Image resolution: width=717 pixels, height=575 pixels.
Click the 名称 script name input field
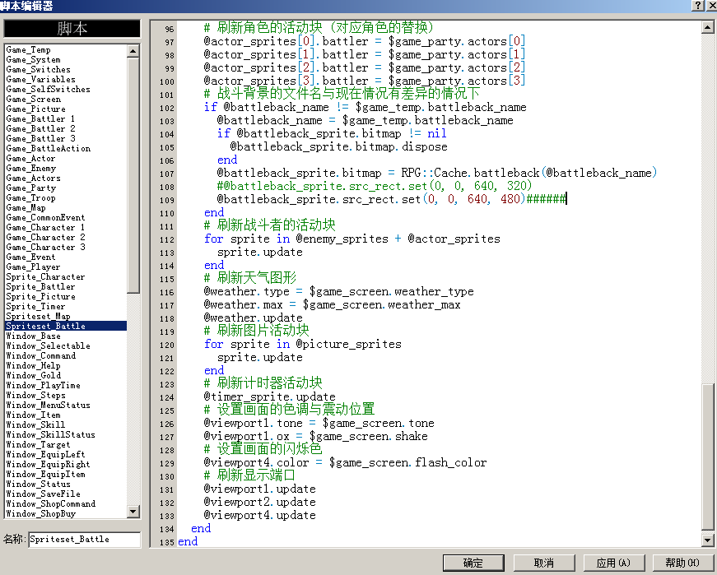[85, 540]
